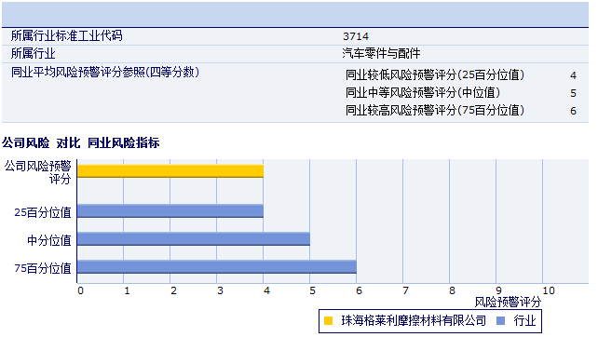Select the 25百分位值 blue bar
This screenshot has height=337, width=598.
pos(170,210)
